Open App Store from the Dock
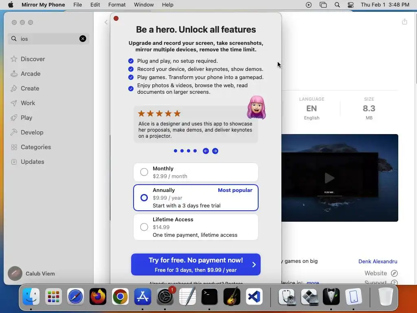Viewport: 417px width, 313px height. coord(143,297)
